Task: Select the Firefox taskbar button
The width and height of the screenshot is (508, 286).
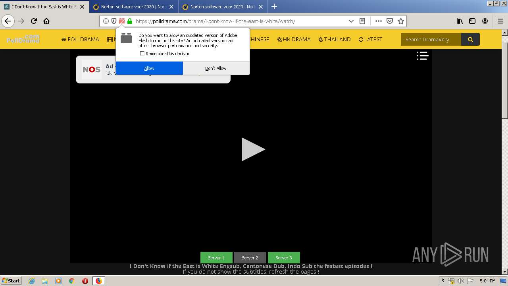Action: tap(98, 281)
